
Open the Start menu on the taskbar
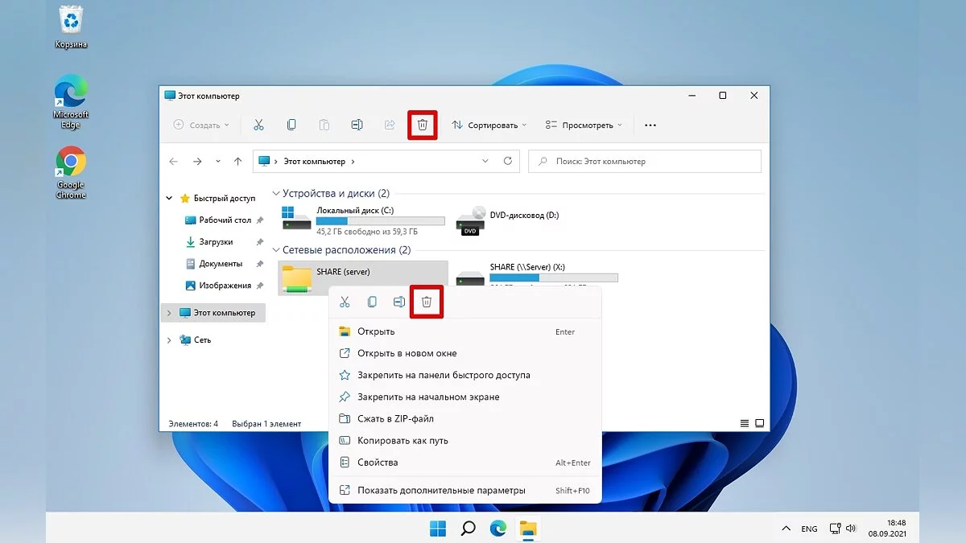click(438, 529)
